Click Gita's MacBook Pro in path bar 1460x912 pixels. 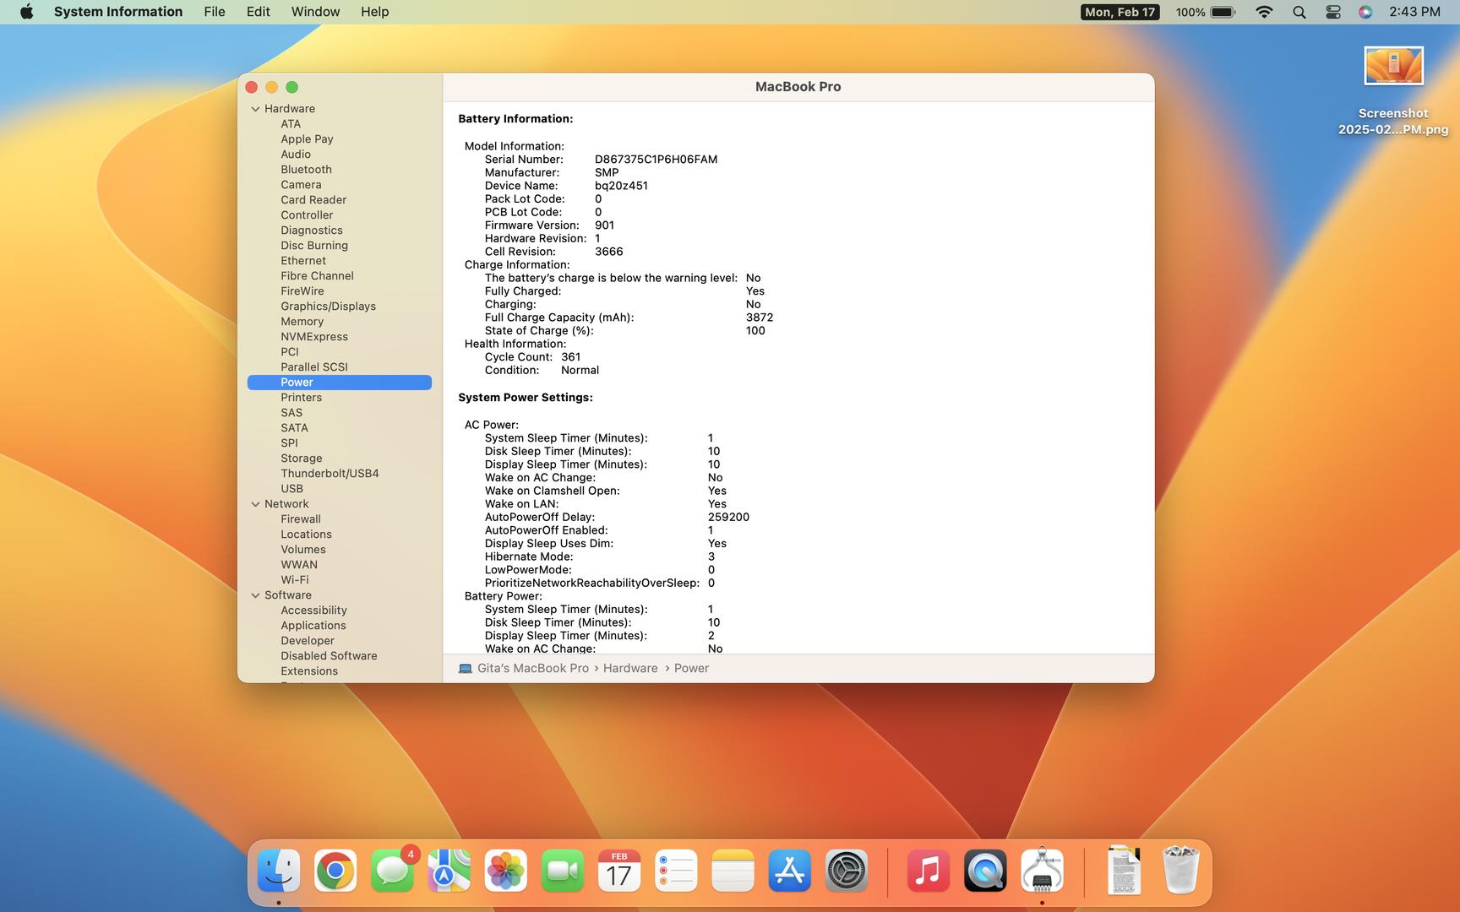532,668
